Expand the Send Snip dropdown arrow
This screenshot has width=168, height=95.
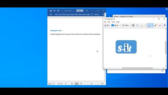(x=145, y=25)
